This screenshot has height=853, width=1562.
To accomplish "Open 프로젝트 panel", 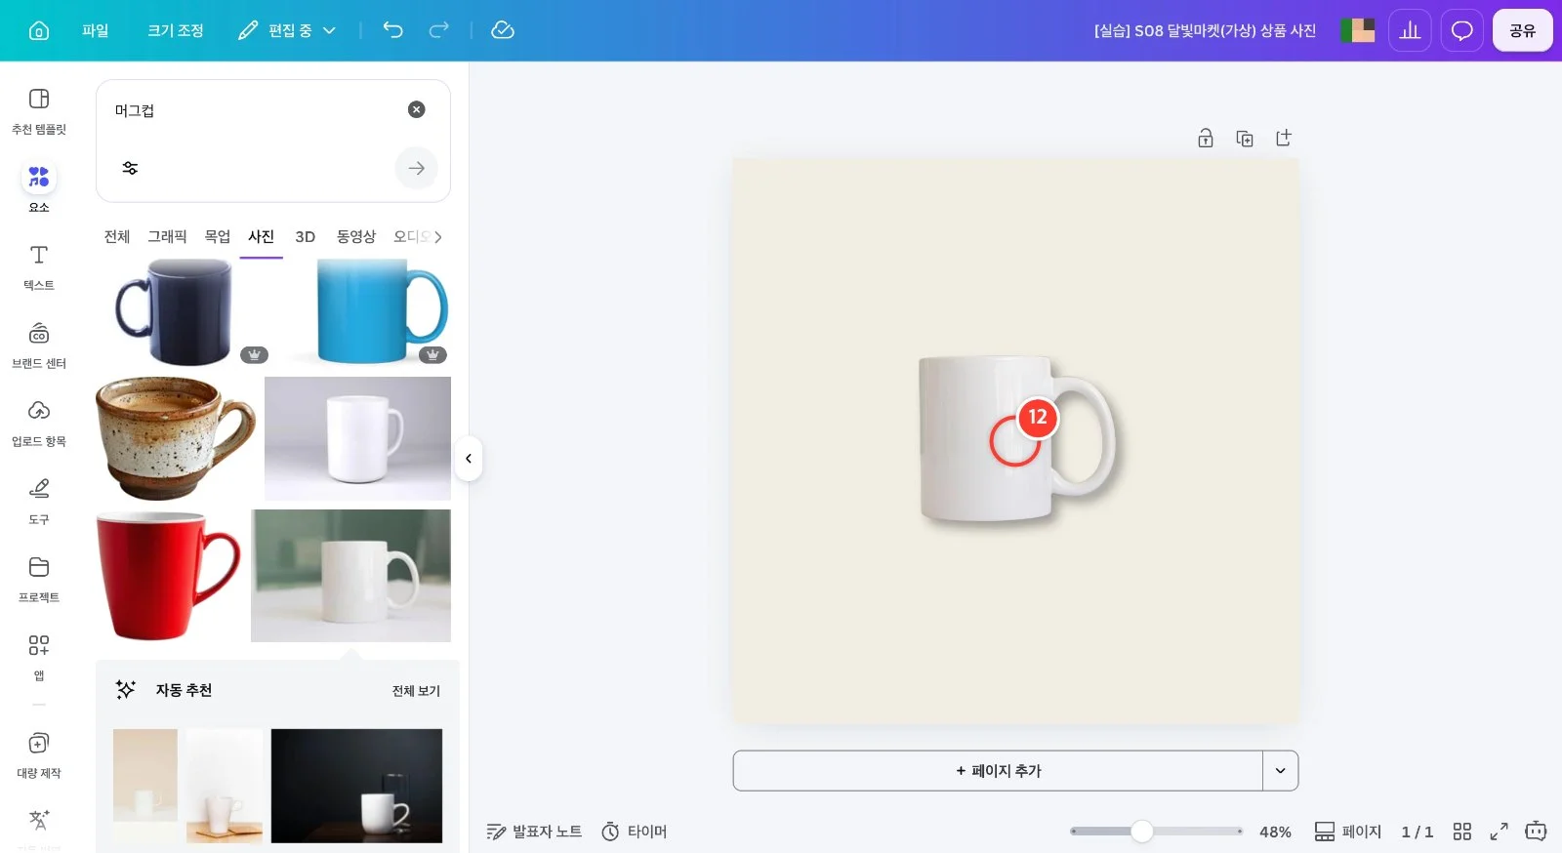I will [x=39, y=580].
